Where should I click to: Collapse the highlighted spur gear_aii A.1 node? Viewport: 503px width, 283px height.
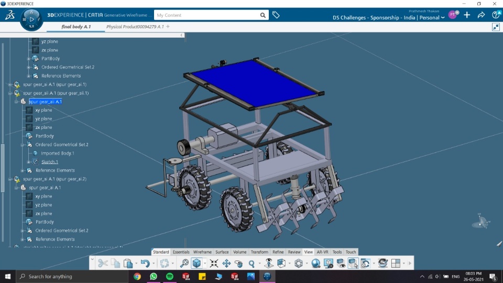click(16, 102)
